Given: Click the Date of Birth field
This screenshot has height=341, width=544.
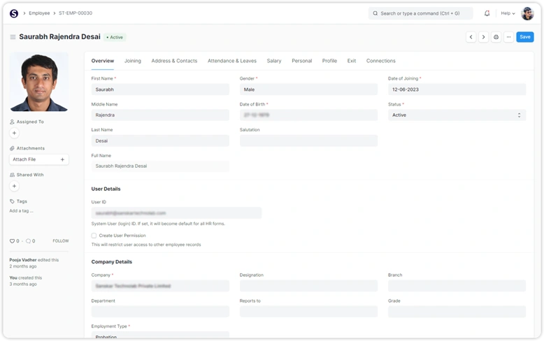Looking at the screenshot, I should 308,115.
